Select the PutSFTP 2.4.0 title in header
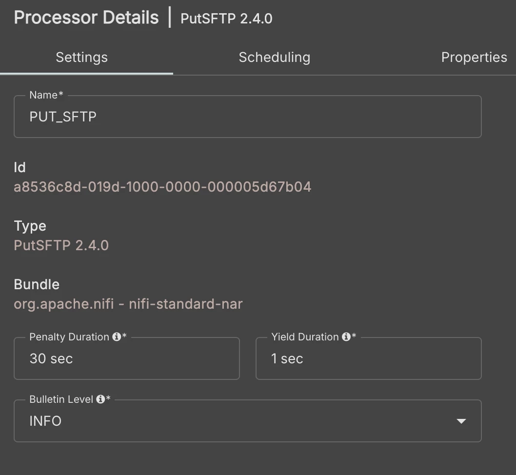This screenshot has height=475, width=516. tap(226, 19)
